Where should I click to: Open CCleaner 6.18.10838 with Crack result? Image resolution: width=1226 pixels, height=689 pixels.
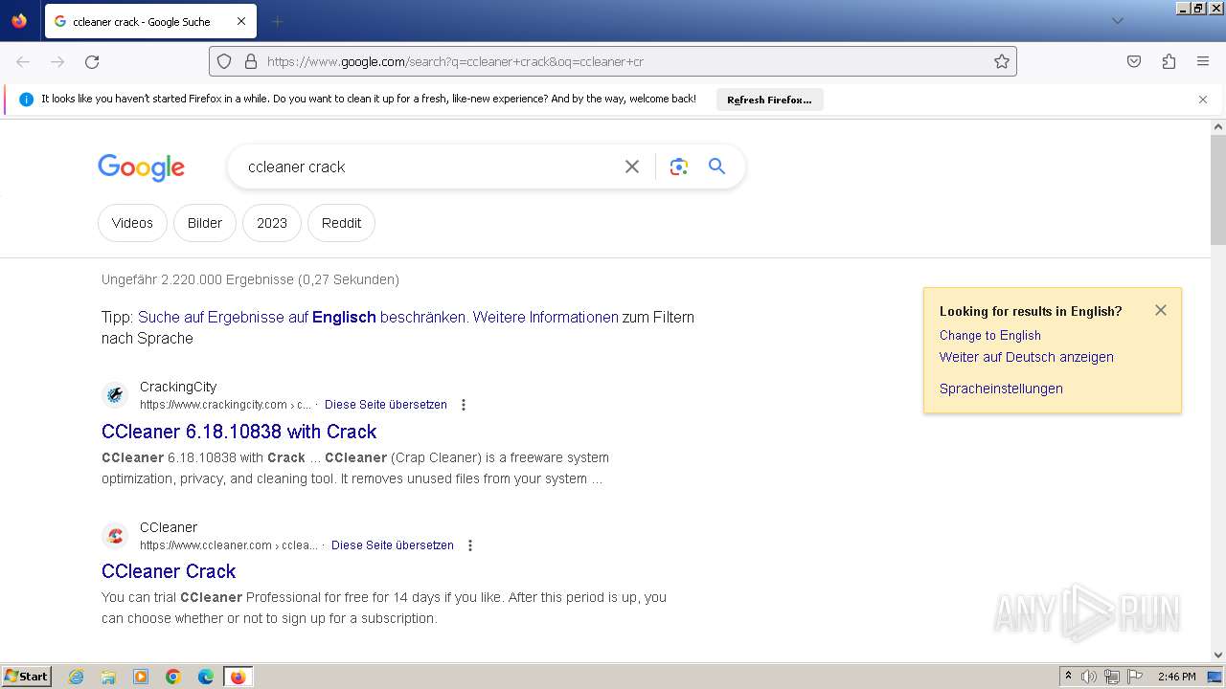click(x=239, y=431)
